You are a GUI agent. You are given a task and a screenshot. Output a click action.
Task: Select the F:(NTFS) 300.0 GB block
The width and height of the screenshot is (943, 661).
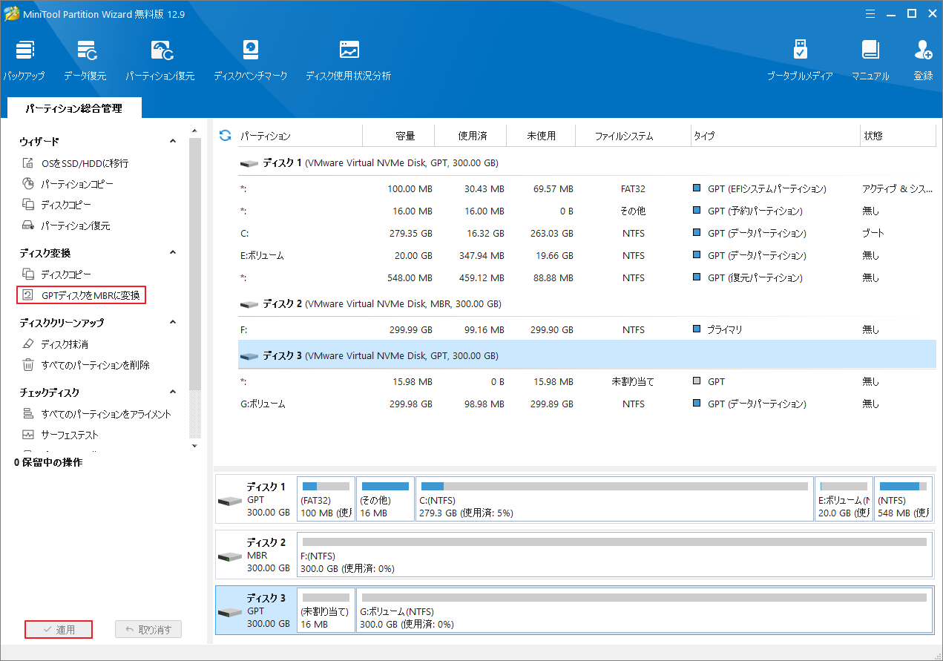click(614, 555)
